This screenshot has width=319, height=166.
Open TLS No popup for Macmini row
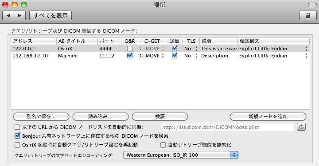191,56
